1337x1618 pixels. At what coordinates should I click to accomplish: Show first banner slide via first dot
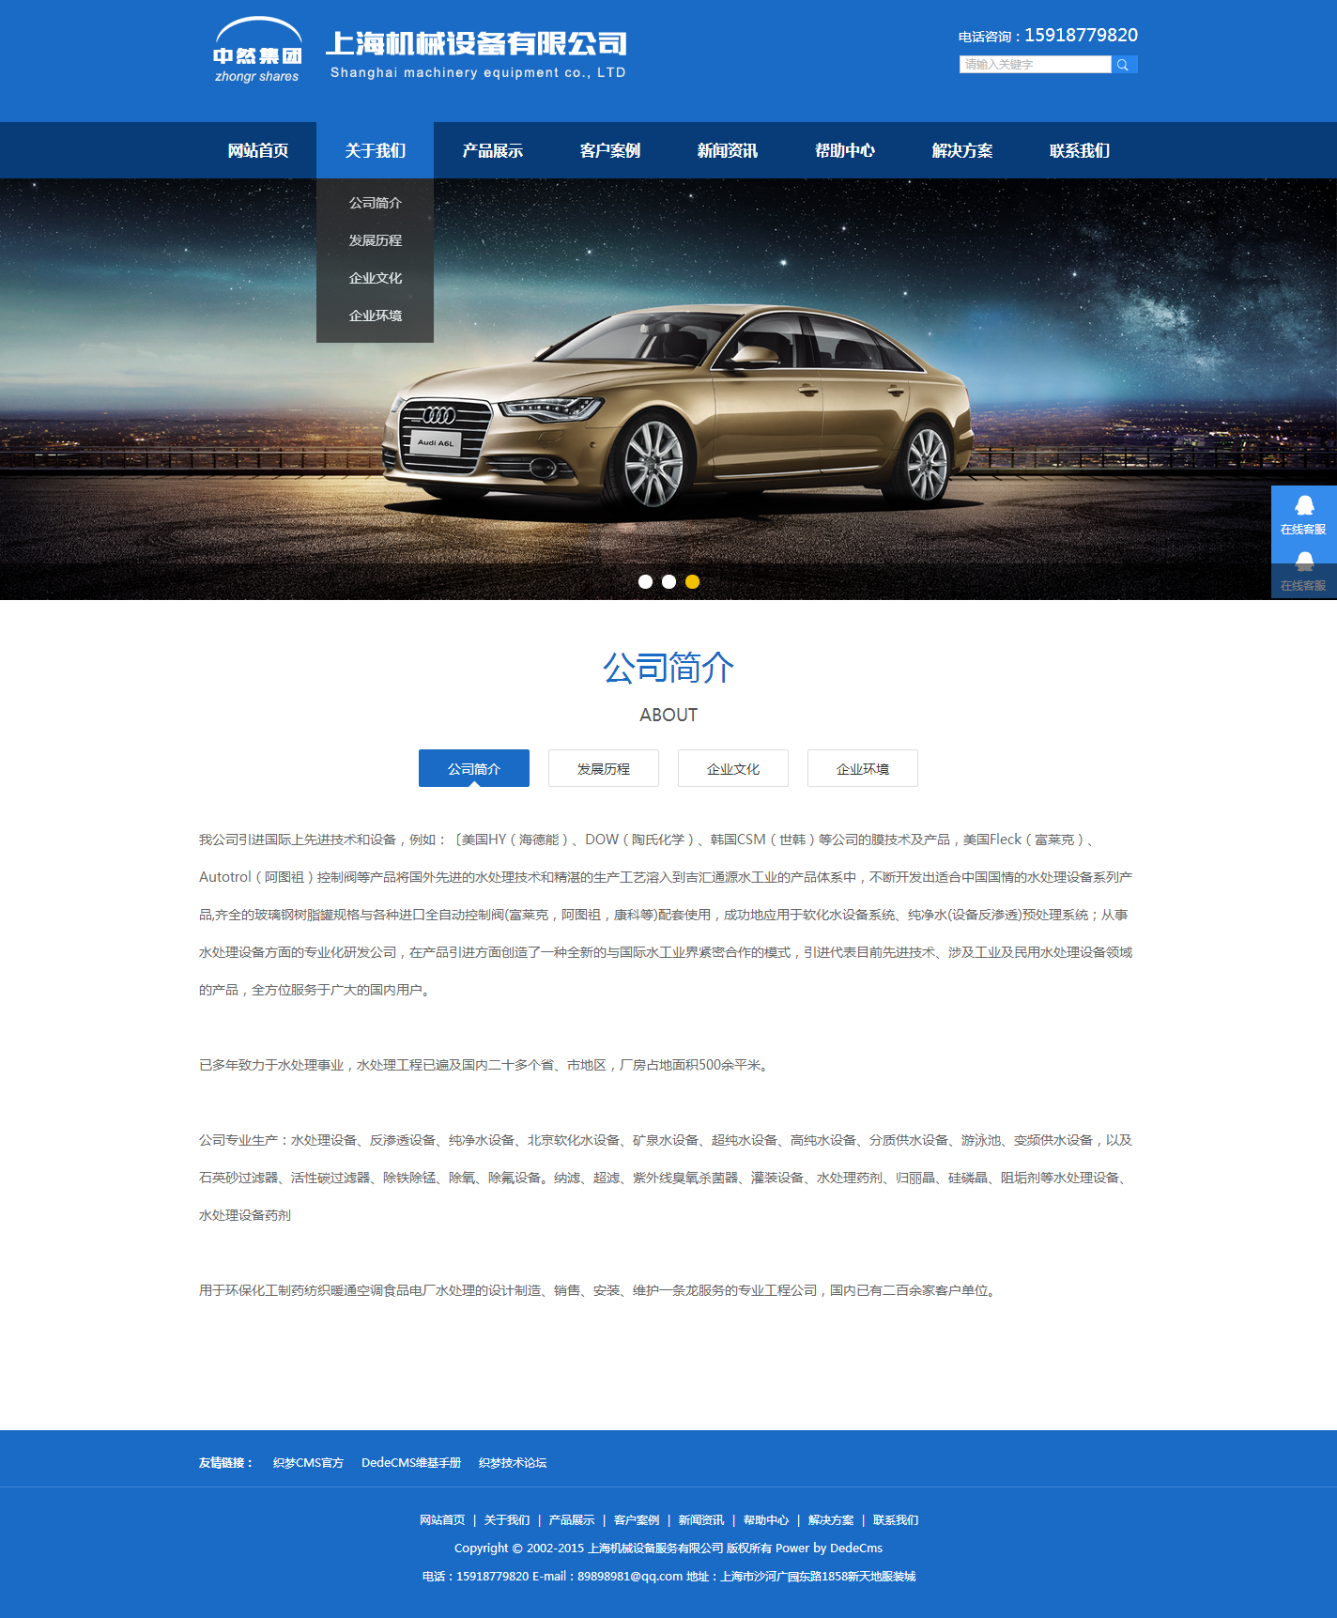click(645, 581)
